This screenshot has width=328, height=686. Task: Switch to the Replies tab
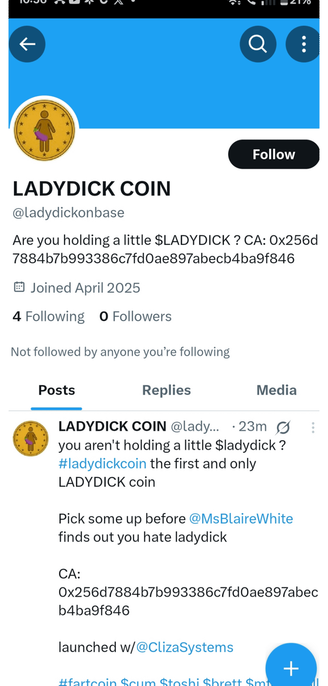point(167,390)
